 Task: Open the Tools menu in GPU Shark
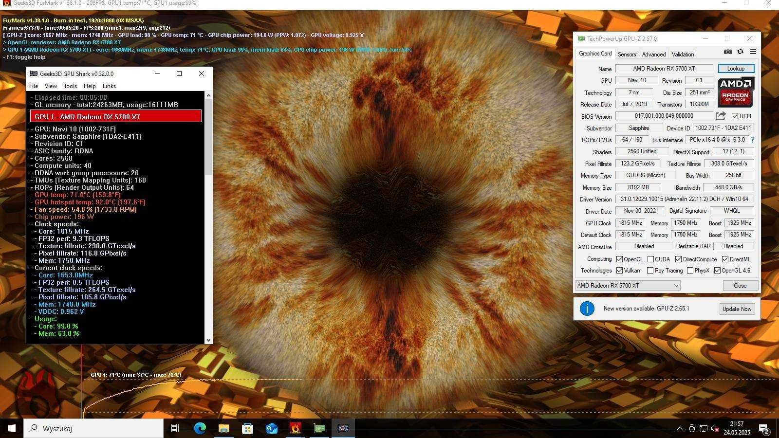(x=70, y=86)
